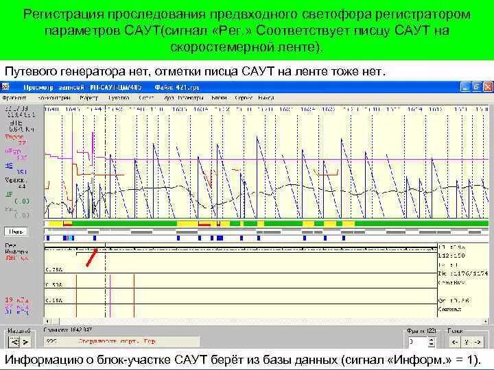This screenshot has height=370, width=494.
Task: Open the Блоки menu
Action: (219, 98)
